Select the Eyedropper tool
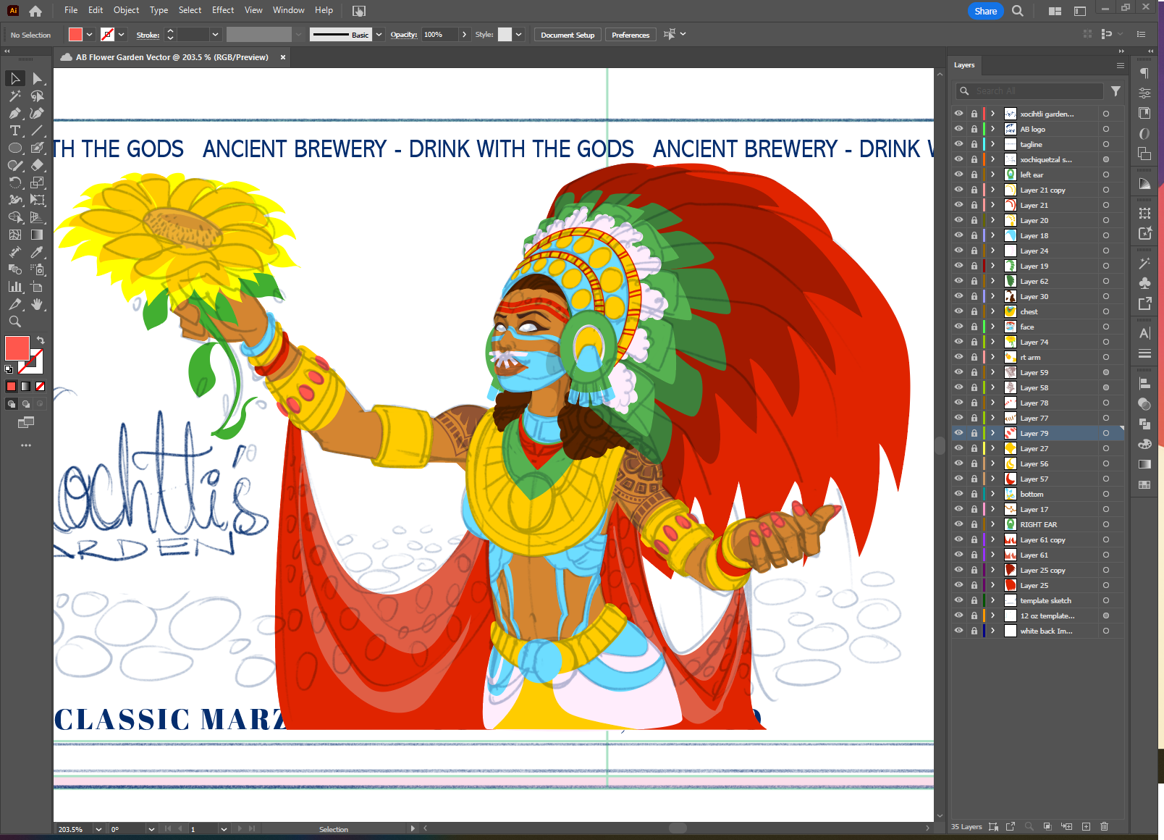The image size is (1164, 840). click(x=38, y=252)
